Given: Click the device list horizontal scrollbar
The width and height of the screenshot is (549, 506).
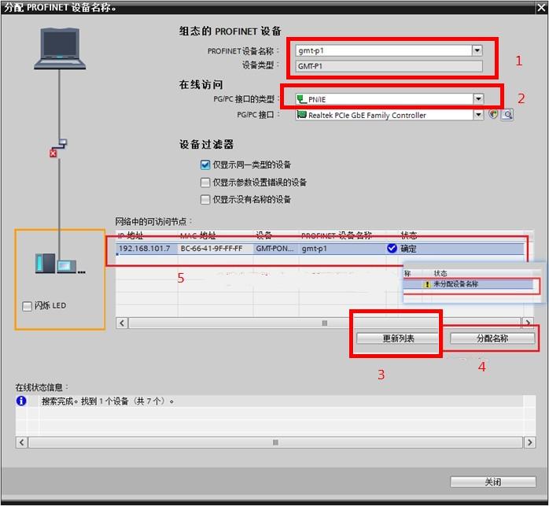Looking at the screenshot, I should 322,323.
